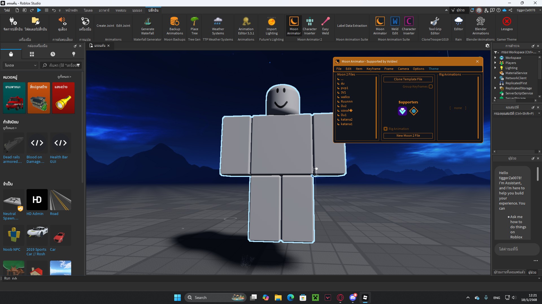Open Backup Animations plugin
This screenshot has height=304, width=542.
coord(175,26)
